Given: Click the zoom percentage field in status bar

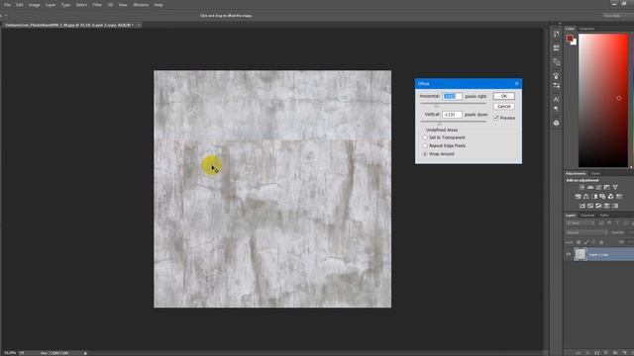Looking at the screenshot, I should tap(10, 353).
